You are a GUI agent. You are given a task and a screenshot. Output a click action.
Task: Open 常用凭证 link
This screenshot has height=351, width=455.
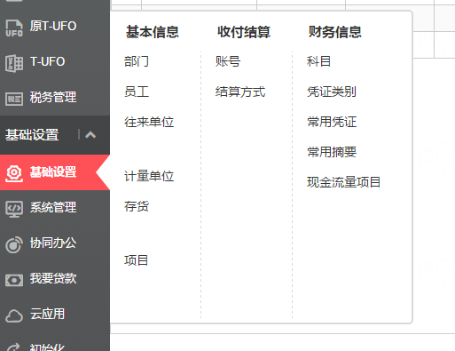click(x=332, y=122)
